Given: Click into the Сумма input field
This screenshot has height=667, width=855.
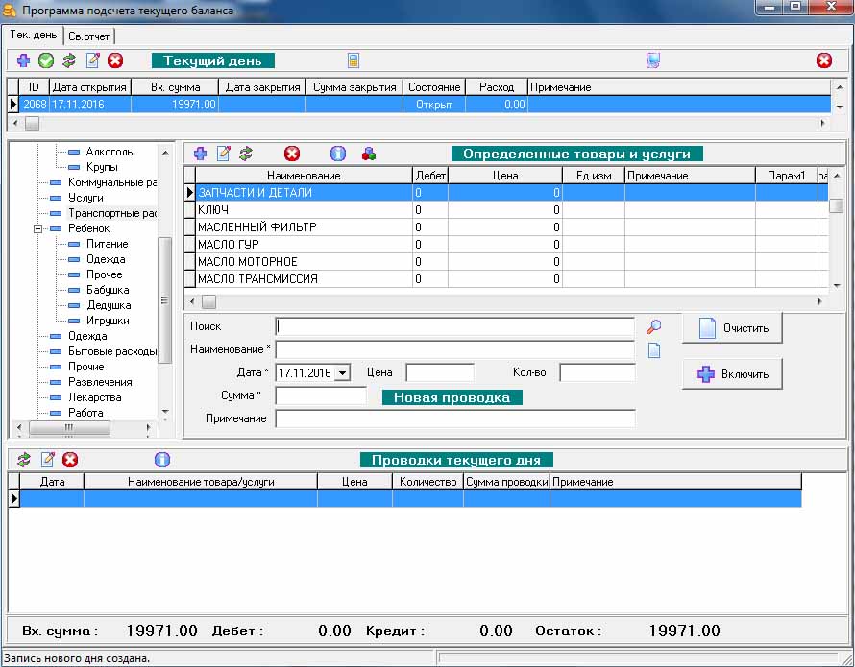Looking at the screenshot, I should tap(321, 395).
